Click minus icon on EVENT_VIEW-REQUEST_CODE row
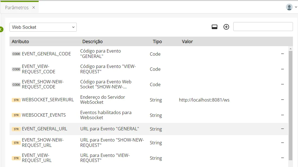298x167 pixels. pyautogui.click(x=282, y=69)
